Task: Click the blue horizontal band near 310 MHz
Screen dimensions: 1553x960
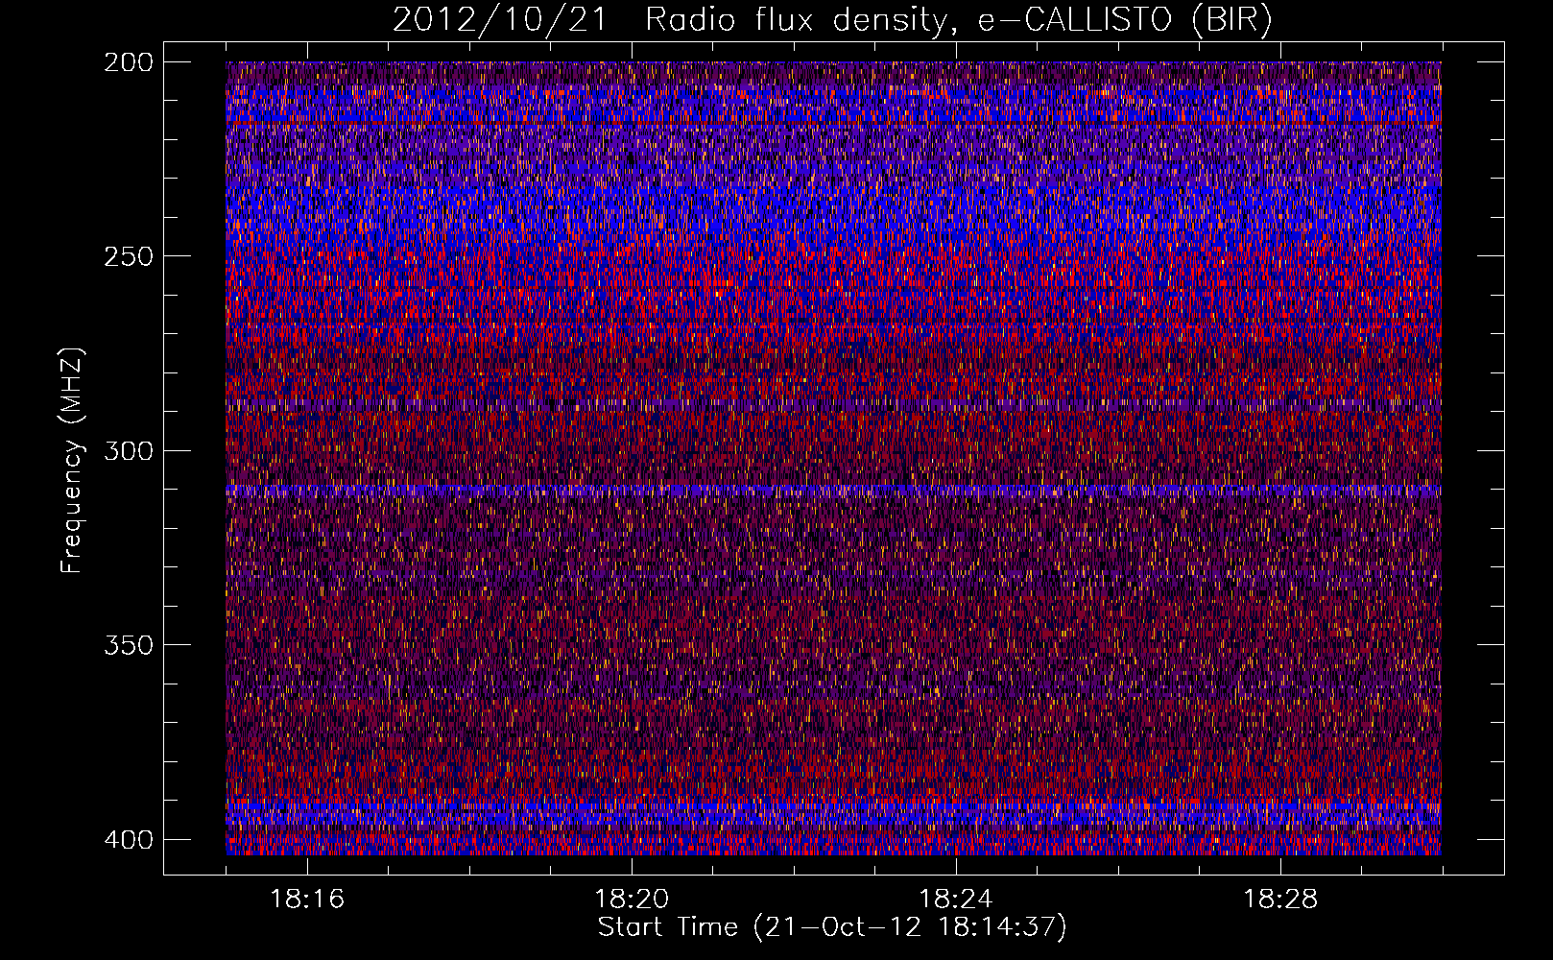Action: point(833,491)
